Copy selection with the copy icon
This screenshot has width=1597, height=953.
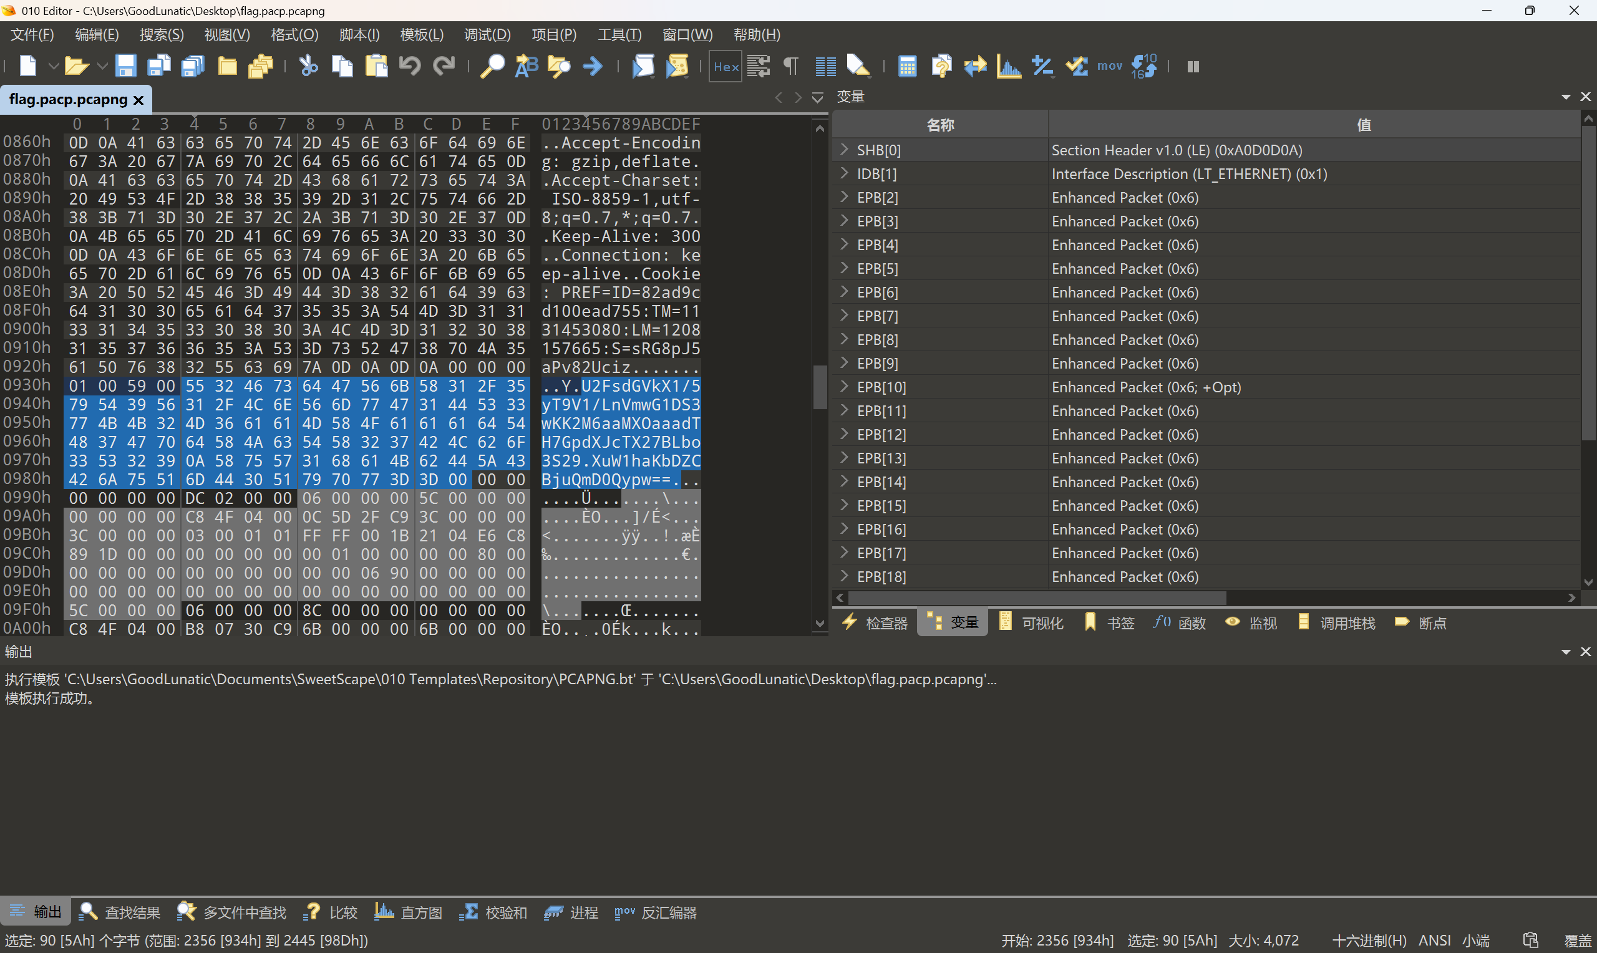(342, 66)
